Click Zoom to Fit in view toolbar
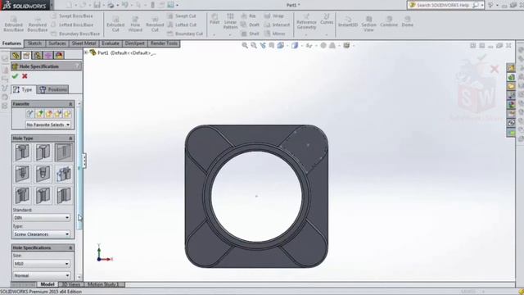 [x=245, y=46]
